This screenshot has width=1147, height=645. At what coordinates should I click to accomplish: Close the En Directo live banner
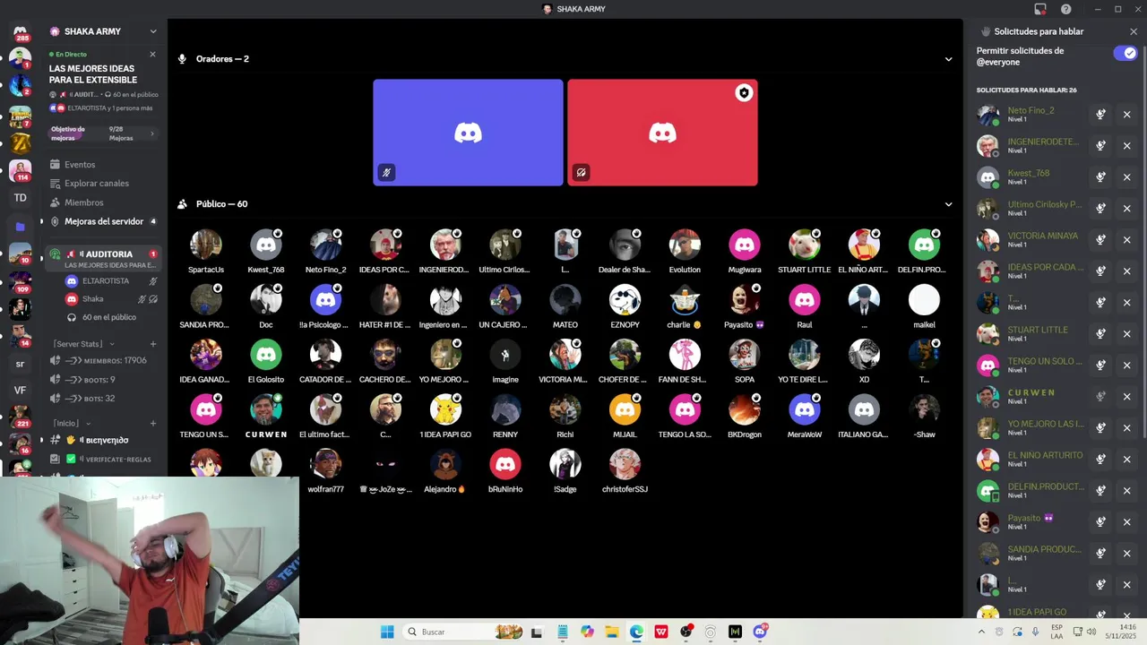pyautogui.click(x=152, y=55)
